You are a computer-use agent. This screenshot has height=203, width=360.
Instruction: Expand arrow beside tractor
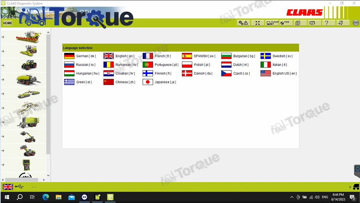tap(3, 65)
